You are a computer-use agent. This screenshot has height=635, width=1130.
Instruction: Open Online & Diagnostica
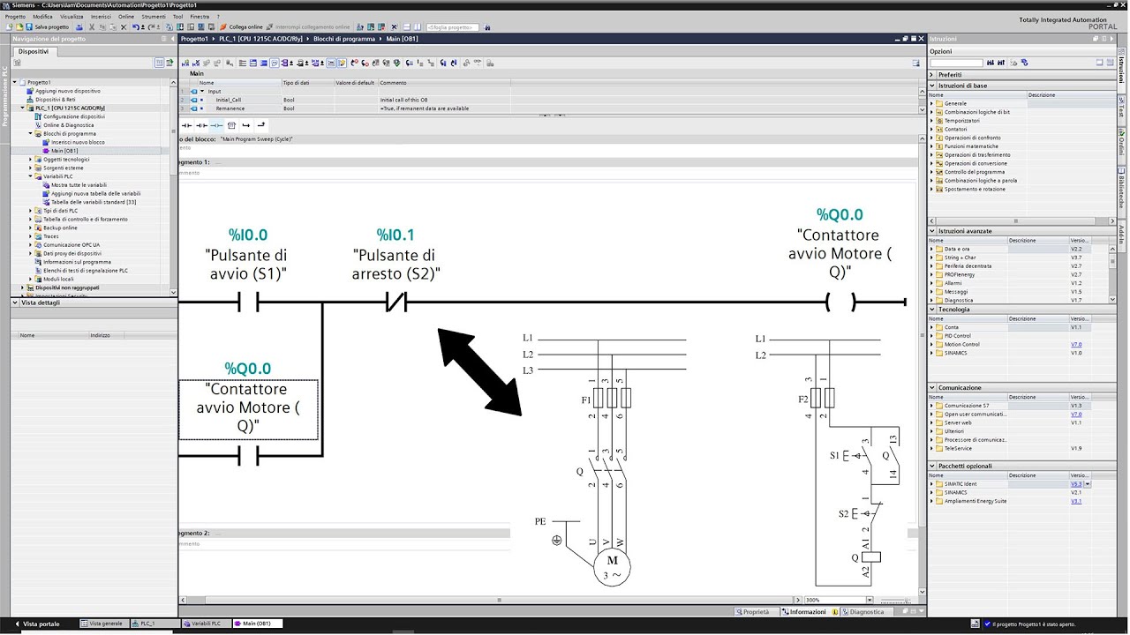coord(68,125)
